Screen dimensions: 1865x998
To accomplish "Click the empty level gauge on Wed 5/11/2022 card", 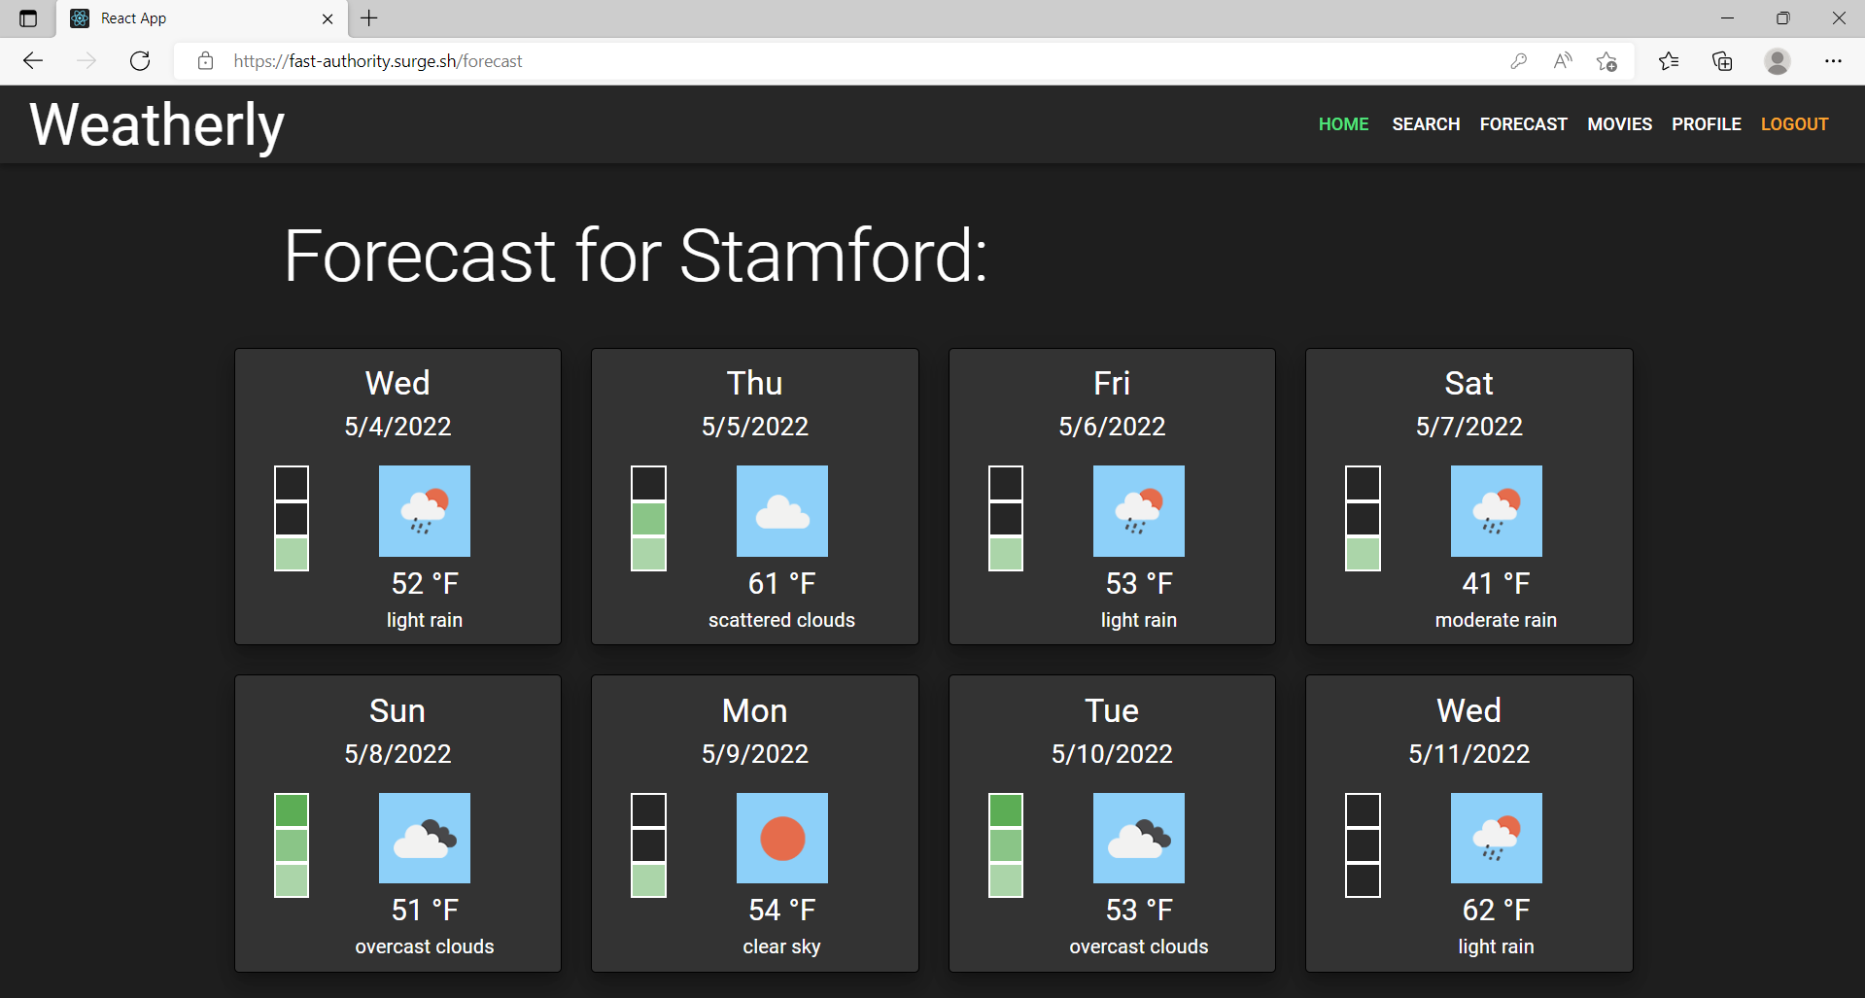I will 1363,845.
